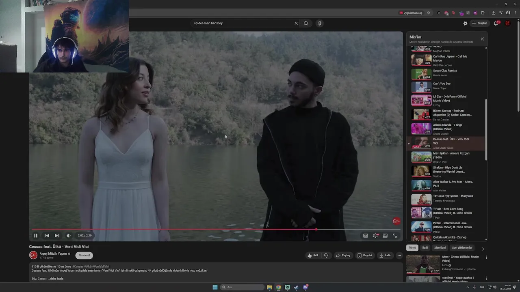Viewport: 520px width, 292px height.
Task: Dislike the video
Action: click(x=326, y=255)
